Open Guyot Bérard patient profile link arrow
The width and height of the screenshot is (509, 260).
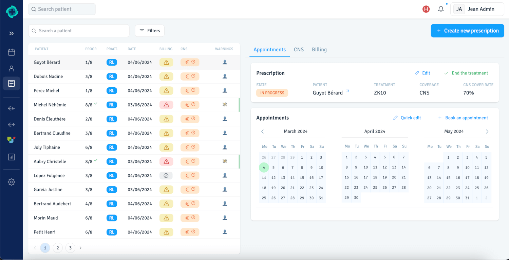click(x=347, y=91)
